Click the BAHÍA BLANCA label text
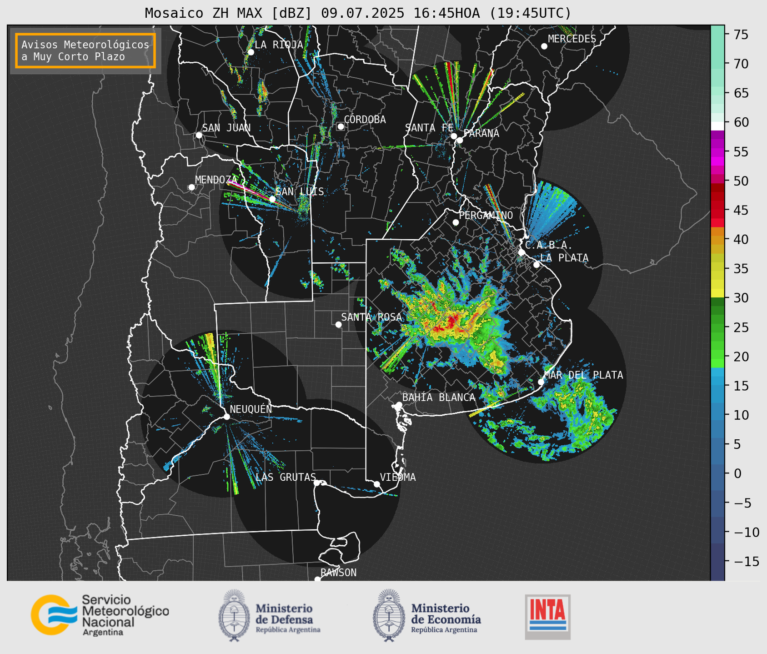 point(439,397)
